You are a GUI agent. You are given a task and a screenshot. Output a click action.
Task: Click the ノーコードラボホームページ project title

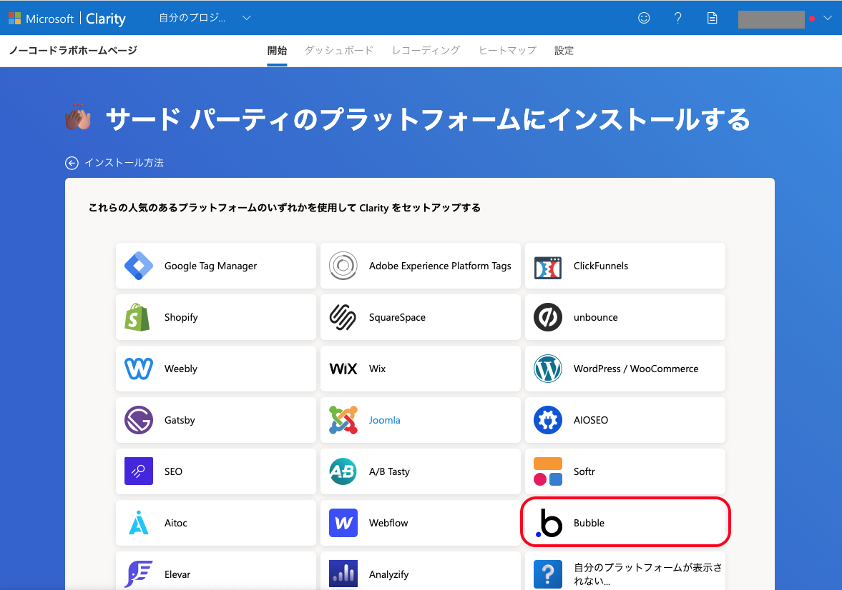point(74,51)
